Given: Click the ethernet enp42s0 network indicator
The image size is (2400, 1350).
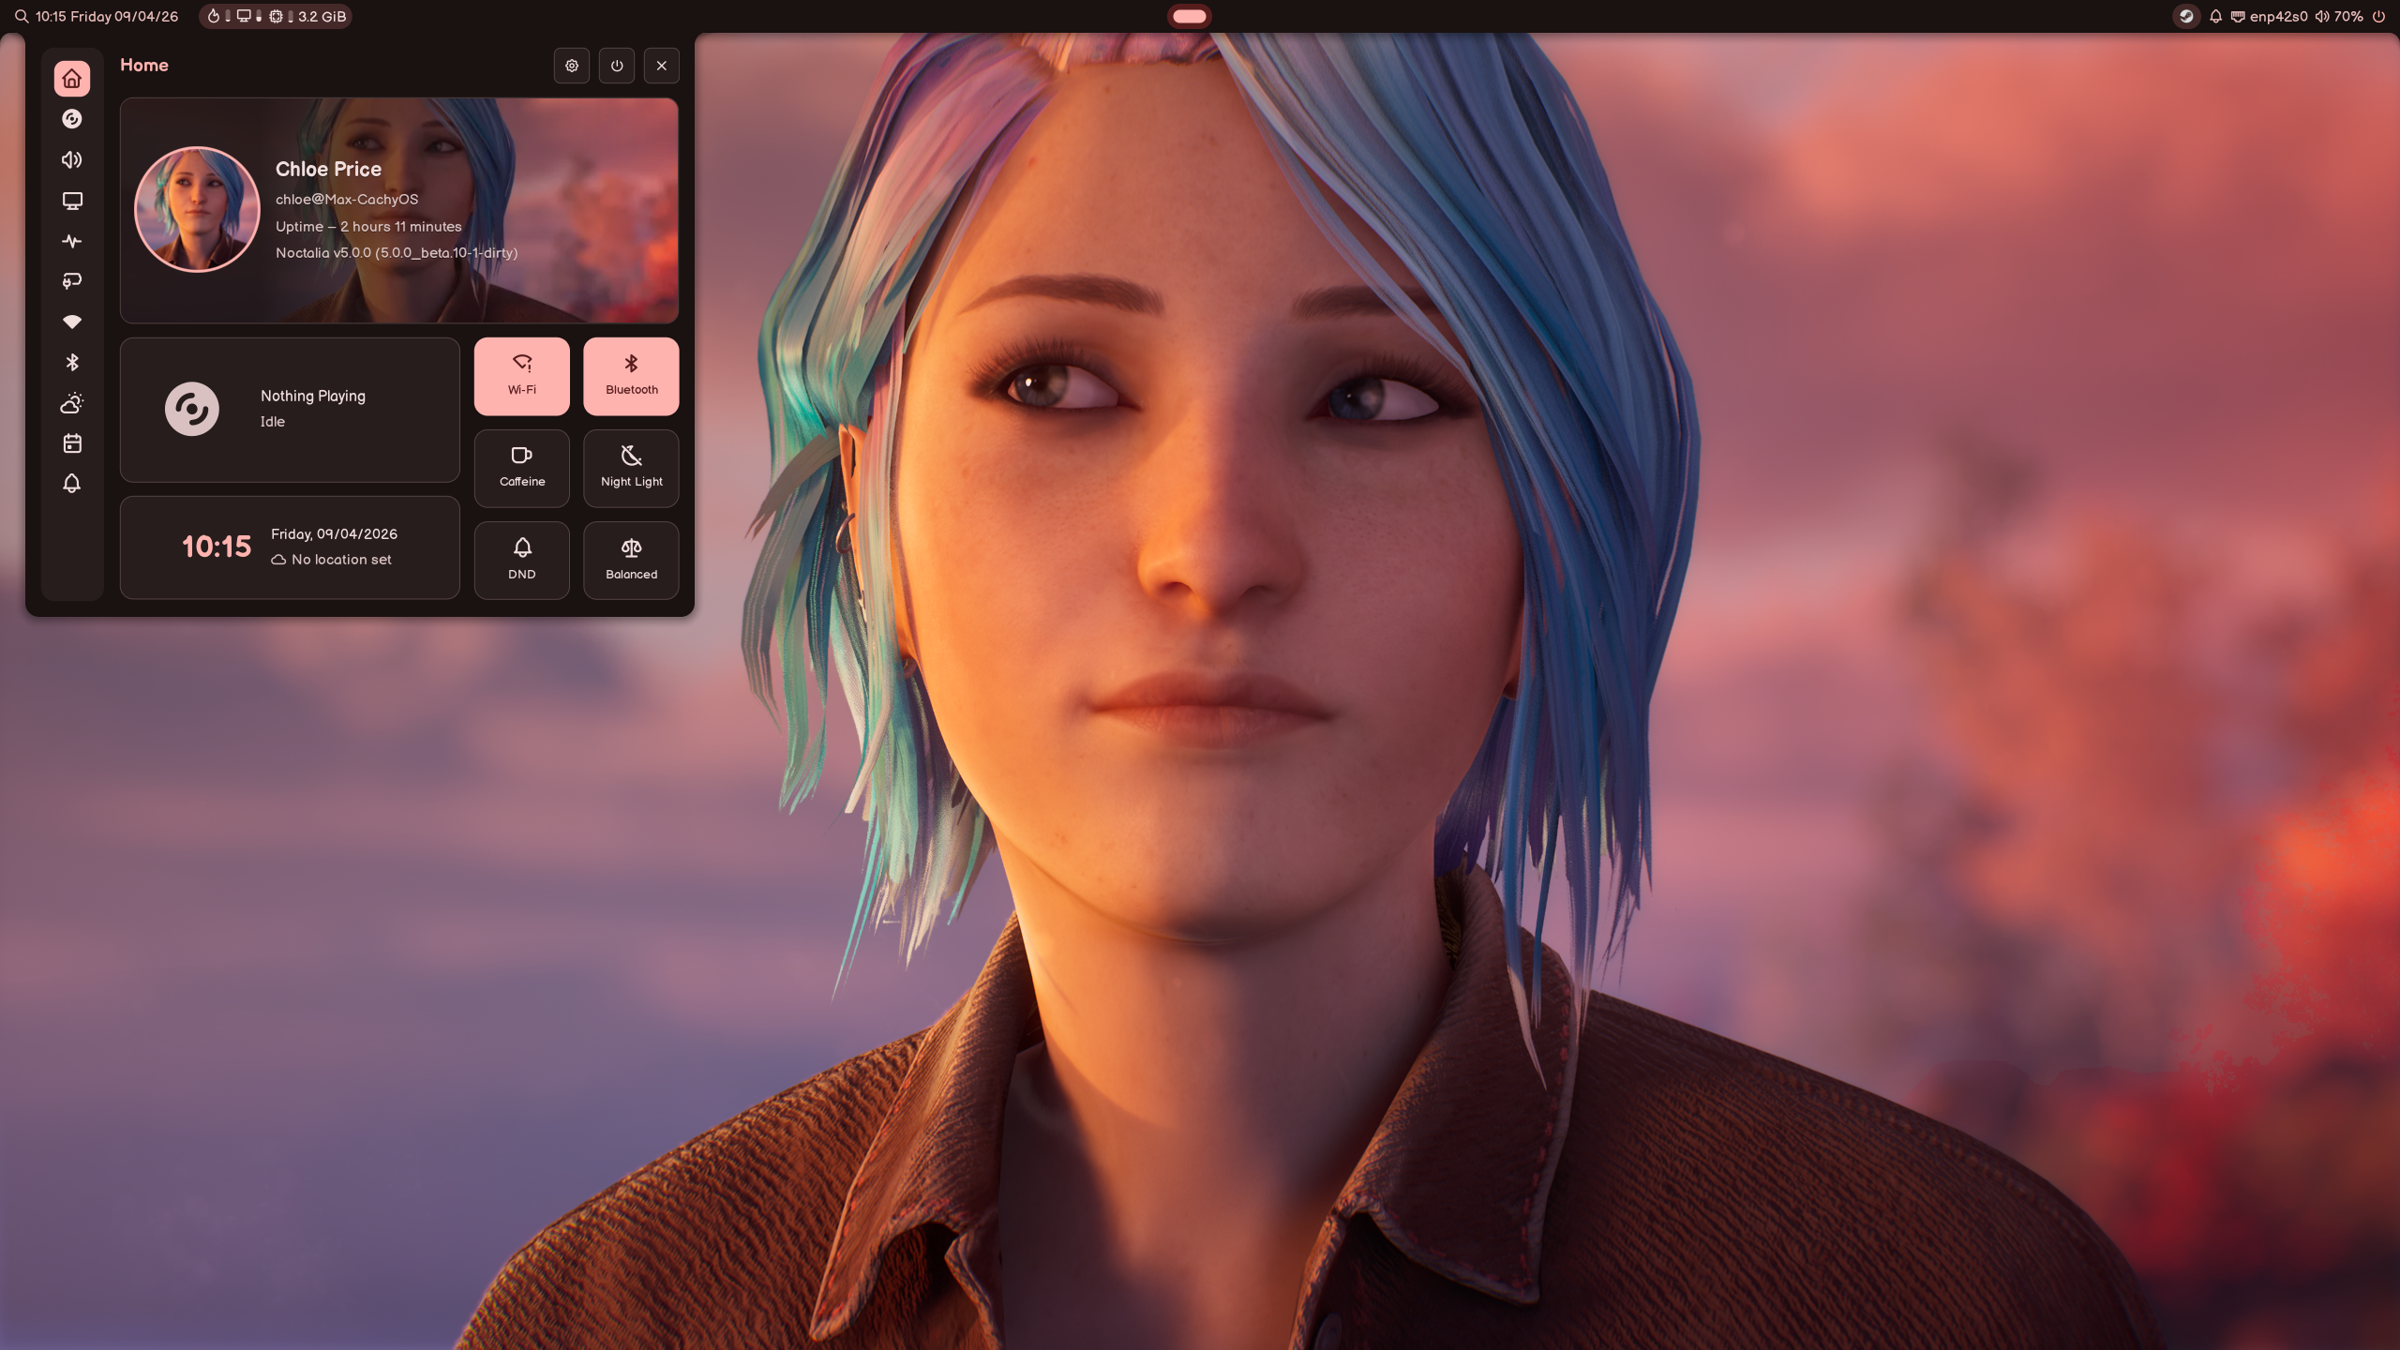Looking at the screenshot, I should click(x=2269, y=16).
